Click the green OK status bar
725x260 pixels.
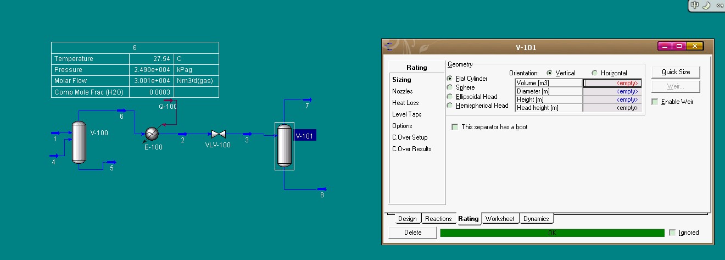tap(552, 233)
